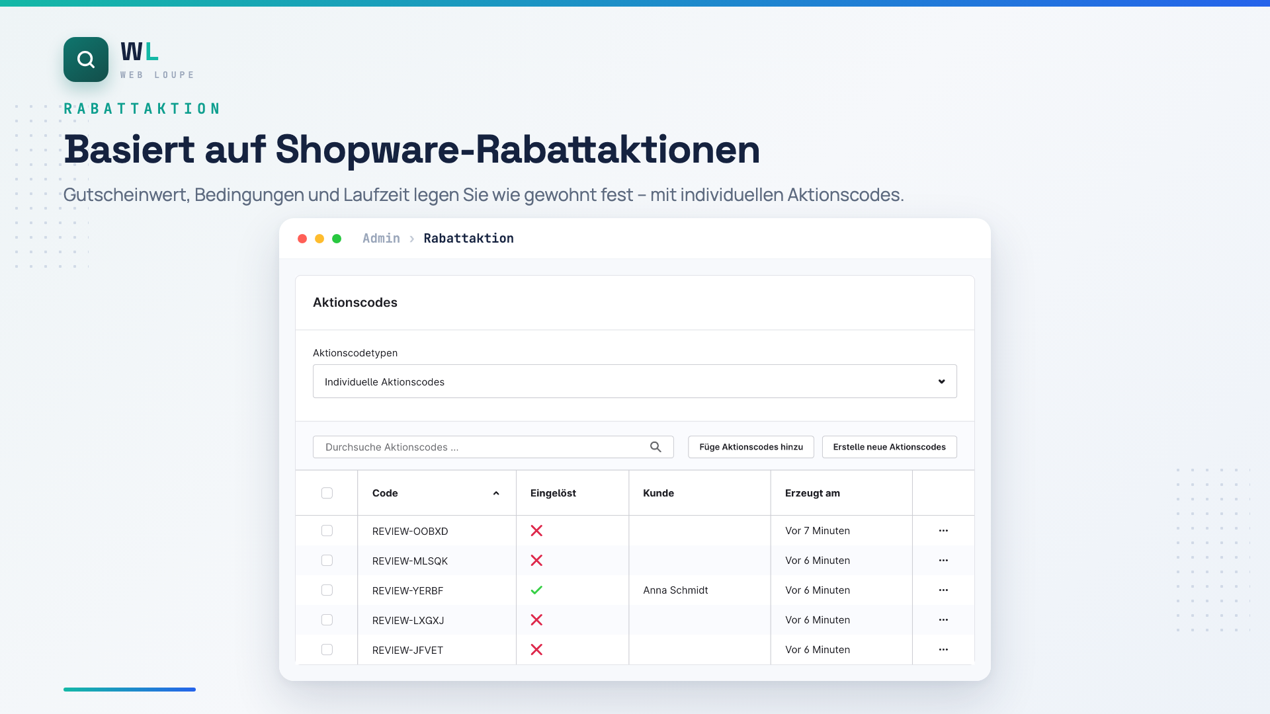Viewport: 1270px width, 714px height.
Task: Check the box for REVIEW-OOBXD
Action: click(327, 531)
